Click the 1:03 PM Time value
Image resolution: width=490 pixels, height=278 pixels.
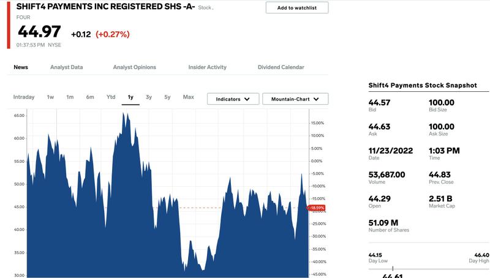444,151
